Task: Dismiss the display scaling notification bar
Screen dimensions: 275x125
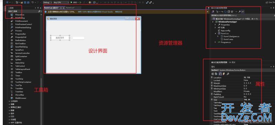Action: [208, 12]
